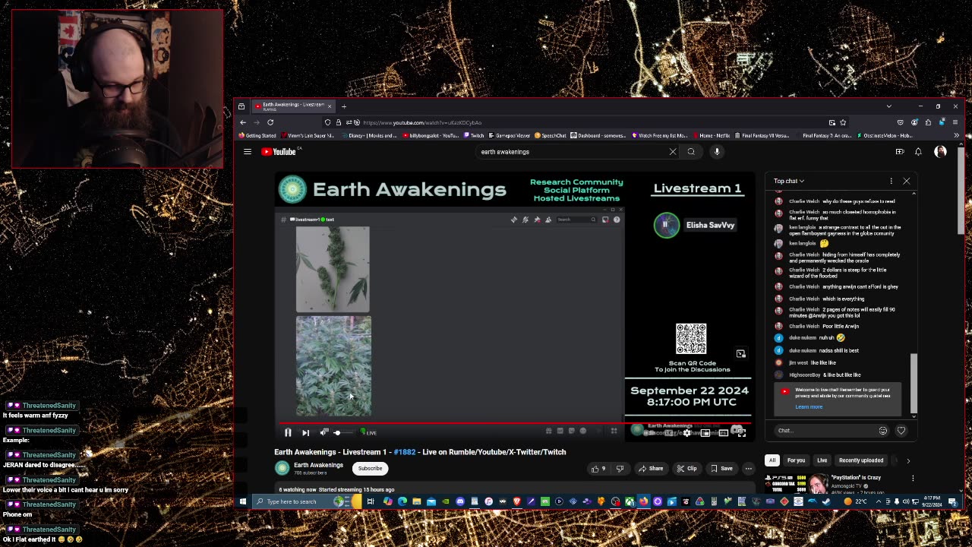The image size is (972, 547).
Task: Open chat emoji picker
Action: pos(883,431)
